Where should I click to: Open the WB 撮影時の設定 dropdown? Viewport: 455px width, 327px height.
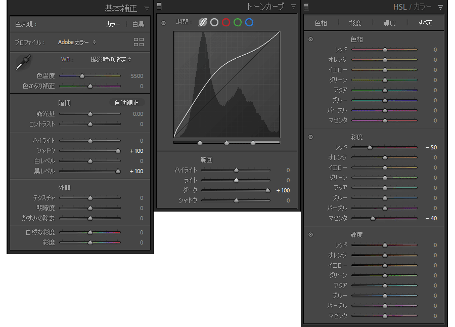111,60
